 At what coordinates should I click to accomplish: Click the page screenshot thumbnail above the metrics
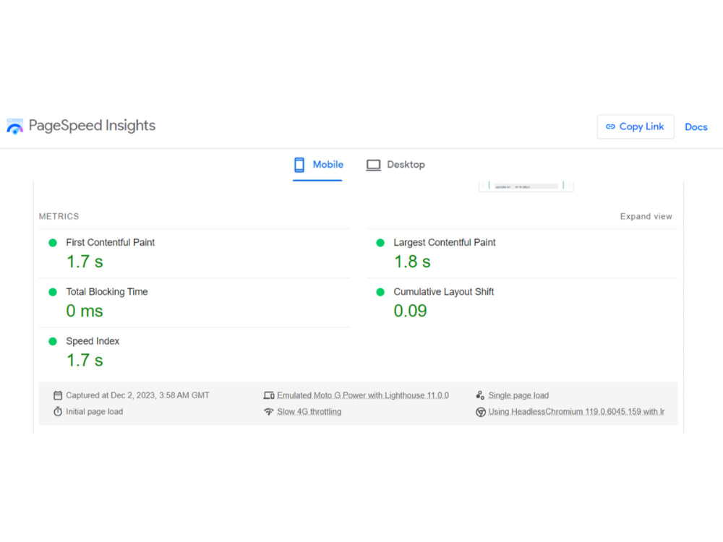(x=526, y=184)
